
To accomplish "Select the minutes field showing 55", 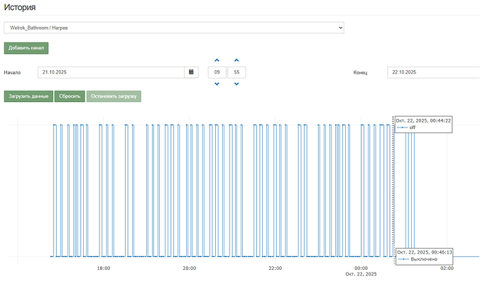I will click(236, 72).
